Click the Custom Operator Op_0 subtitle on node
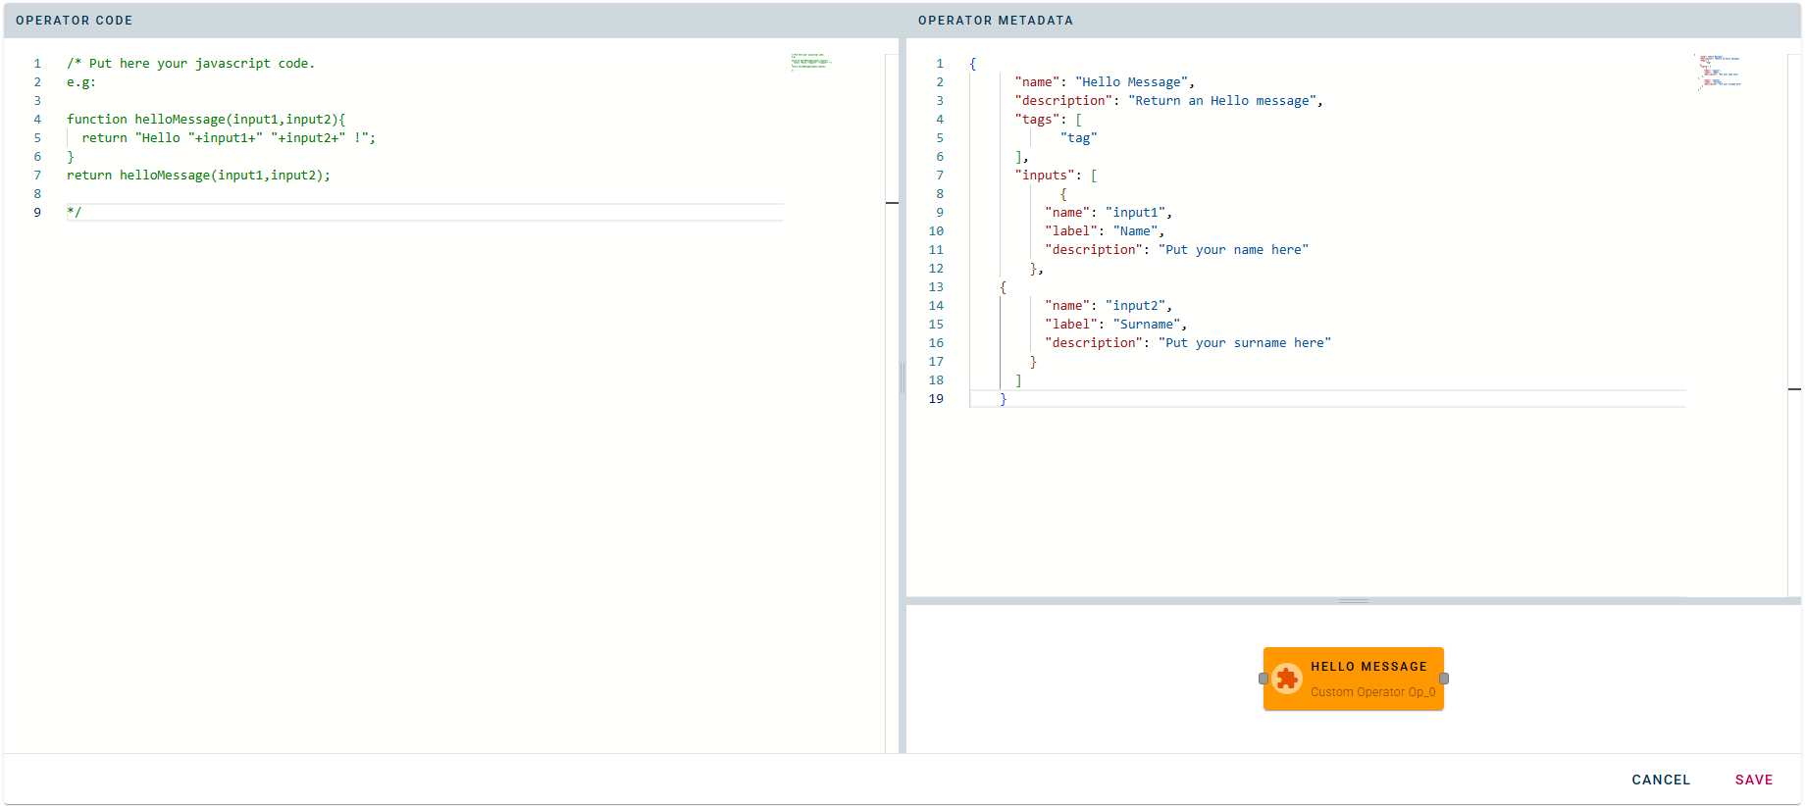 pyautogui.click(x=1372, y=692)
